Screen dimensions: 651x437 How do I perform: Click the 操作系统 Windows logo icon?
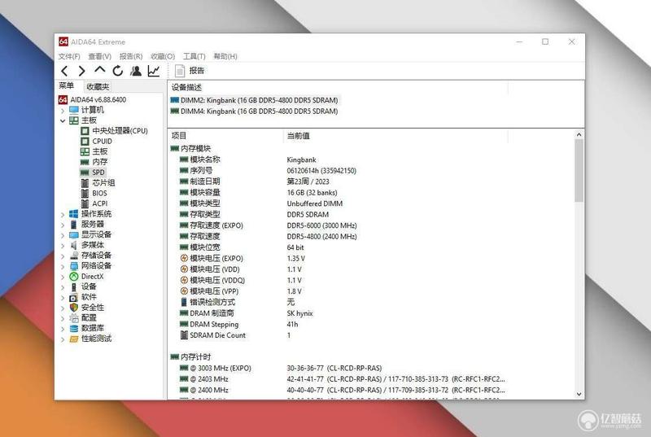click(74, 214)
